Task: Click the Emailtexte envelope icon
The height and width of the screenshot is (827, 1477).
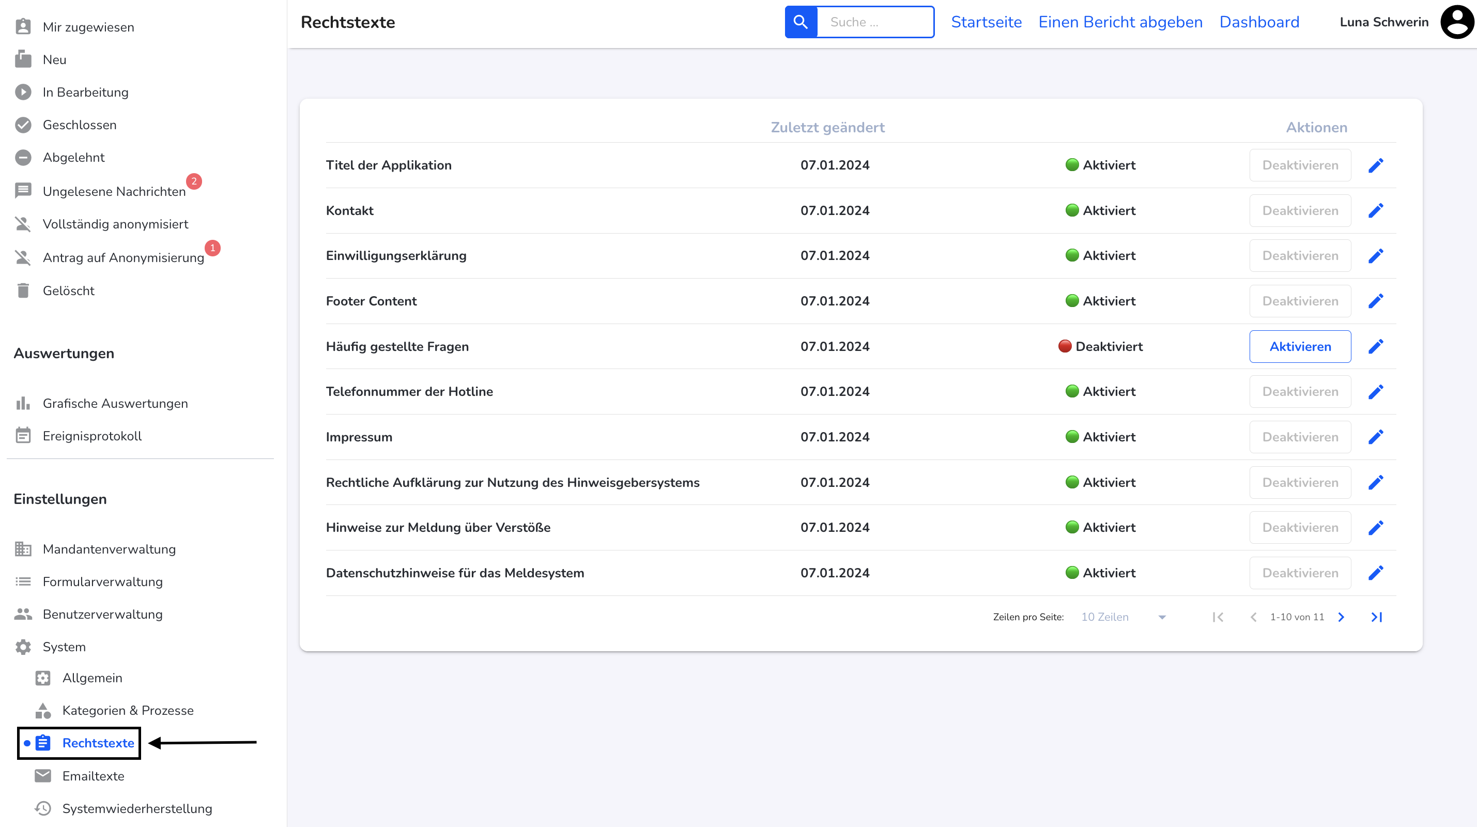Action: coord(43,776)
